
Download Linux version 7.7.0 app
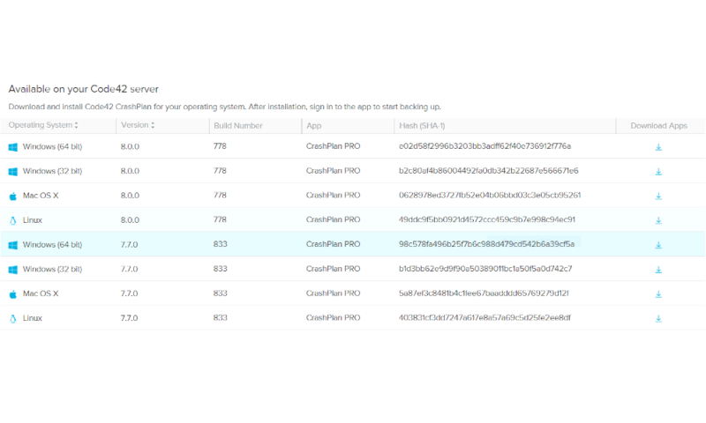(658, 318)
